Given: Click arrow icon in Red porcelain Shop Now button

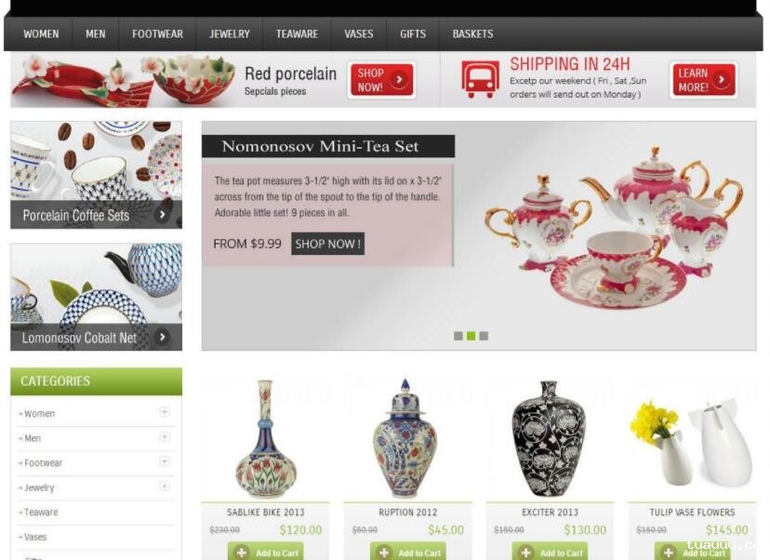Looking at the screenshot, I should tap(399, 79).
